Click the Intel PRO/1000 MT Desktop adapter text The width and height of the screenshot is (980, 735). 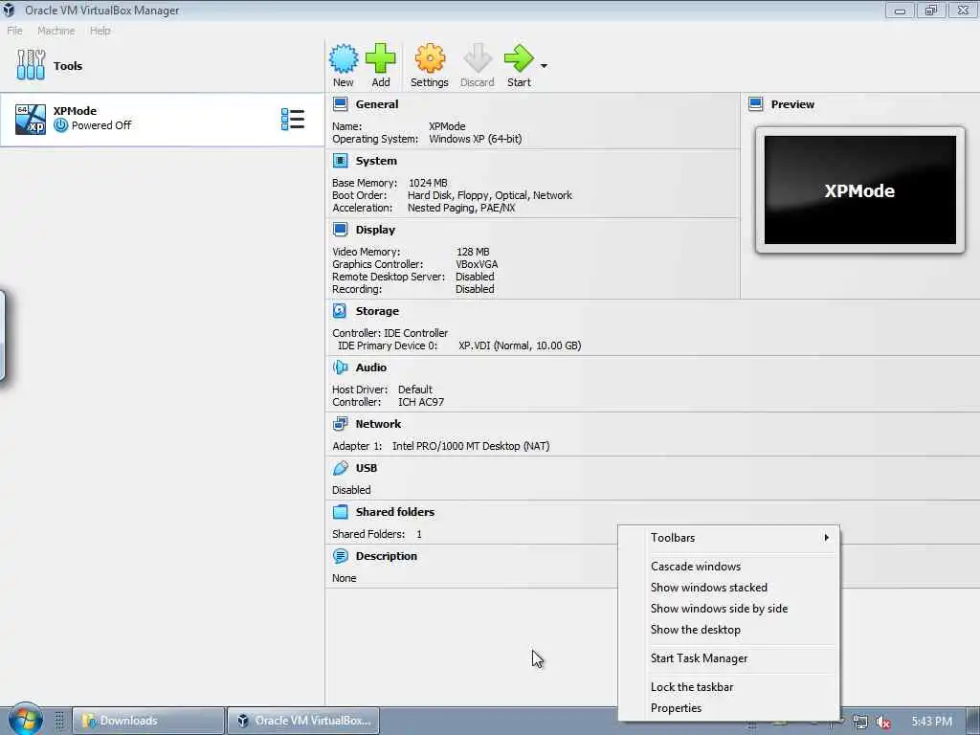click(471, 446)
